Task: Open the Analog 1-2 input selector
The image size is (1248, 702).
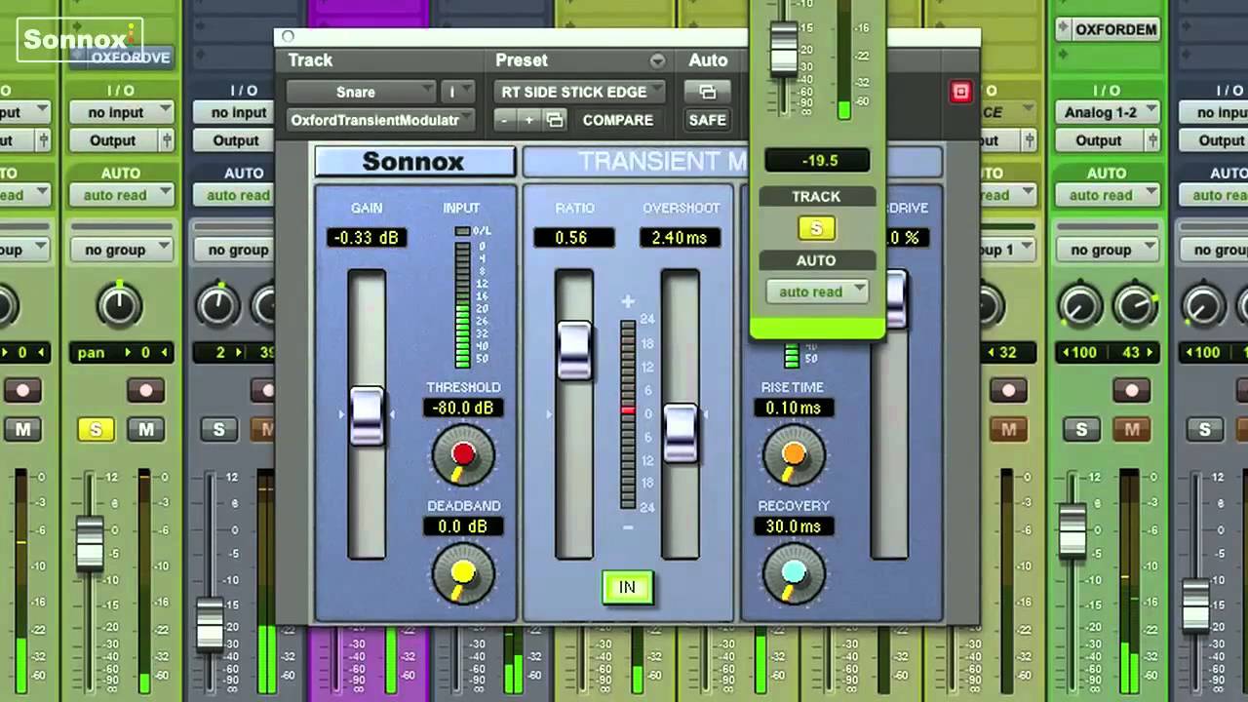Action: point(1109,112)
